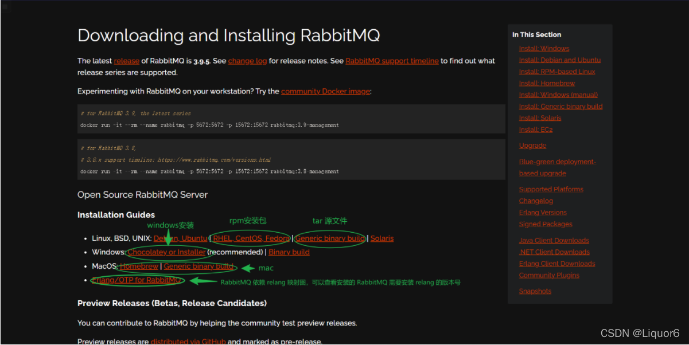The image size is (689, 345).
Task: Follow the "RabbitMQ support timeline" link
Action: coord(392,61)
